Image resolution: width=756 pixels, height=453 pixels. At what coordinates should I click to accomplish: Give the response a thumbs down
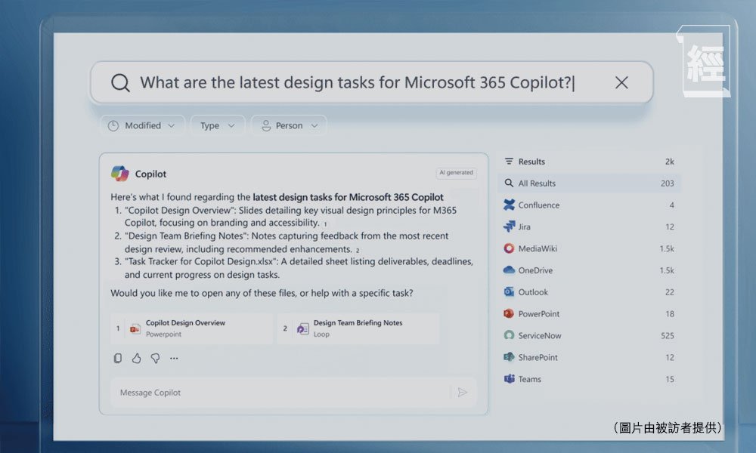[x=155, y=358]
